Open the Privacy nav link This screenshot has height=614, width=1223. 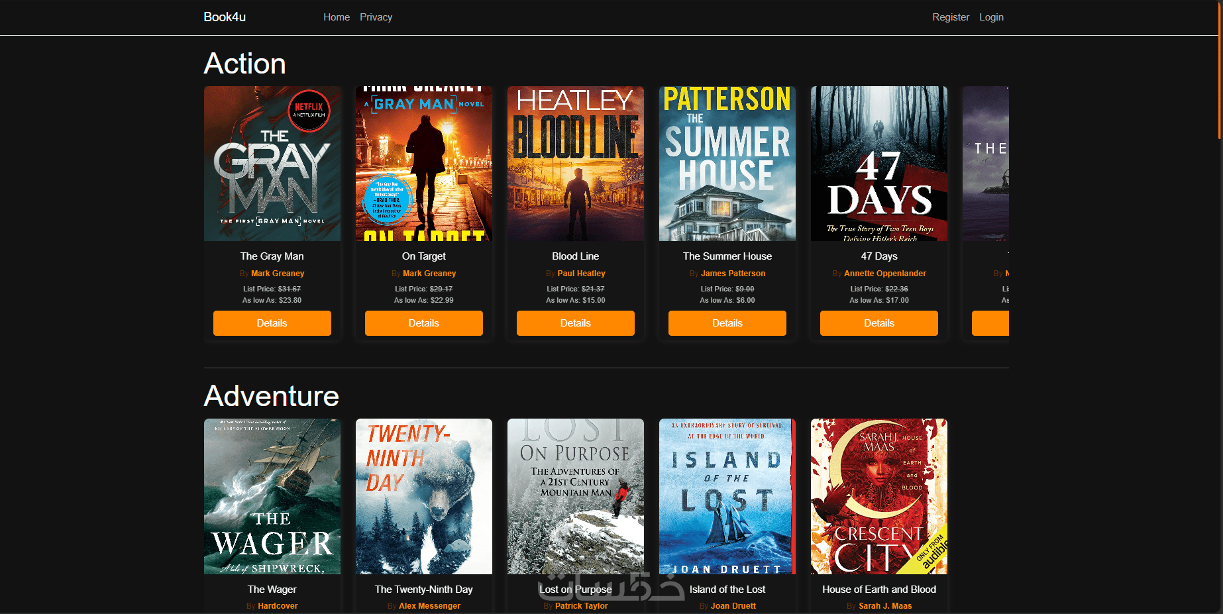[376, 17]
